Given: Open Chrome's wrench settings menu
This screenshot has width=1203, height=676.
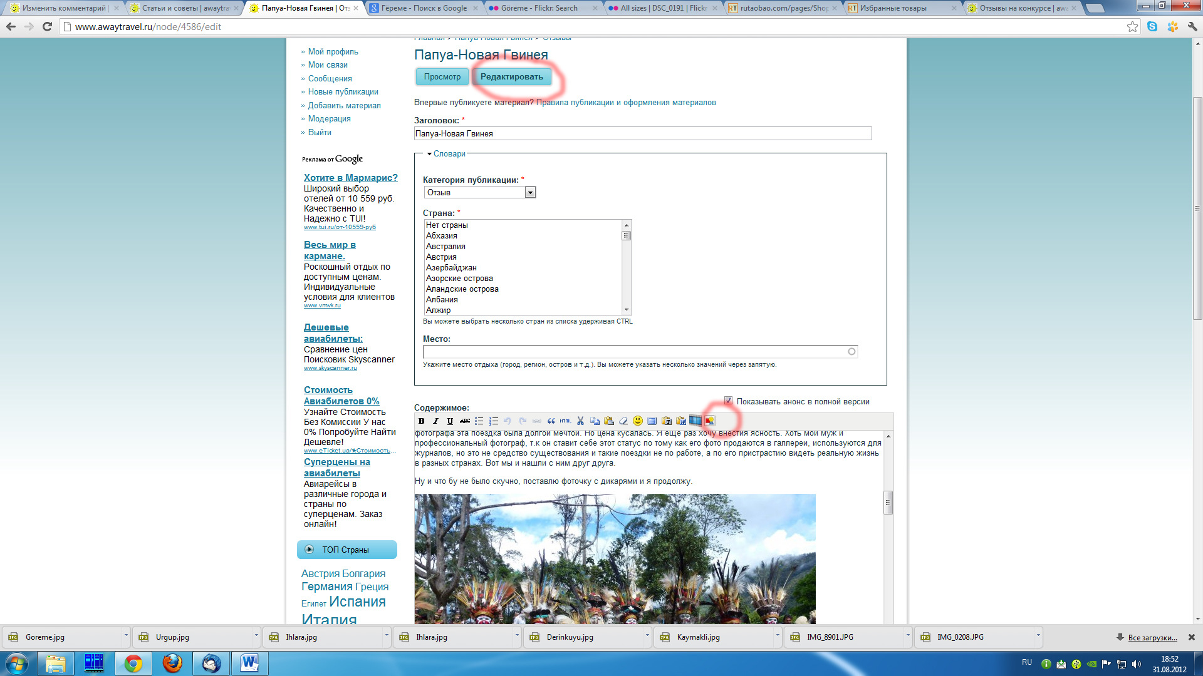Looking at the screenshot, I should (1192, 26).
